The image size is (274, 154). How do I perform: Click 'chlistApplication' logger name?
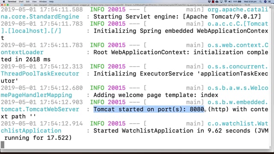pos(31,130)
